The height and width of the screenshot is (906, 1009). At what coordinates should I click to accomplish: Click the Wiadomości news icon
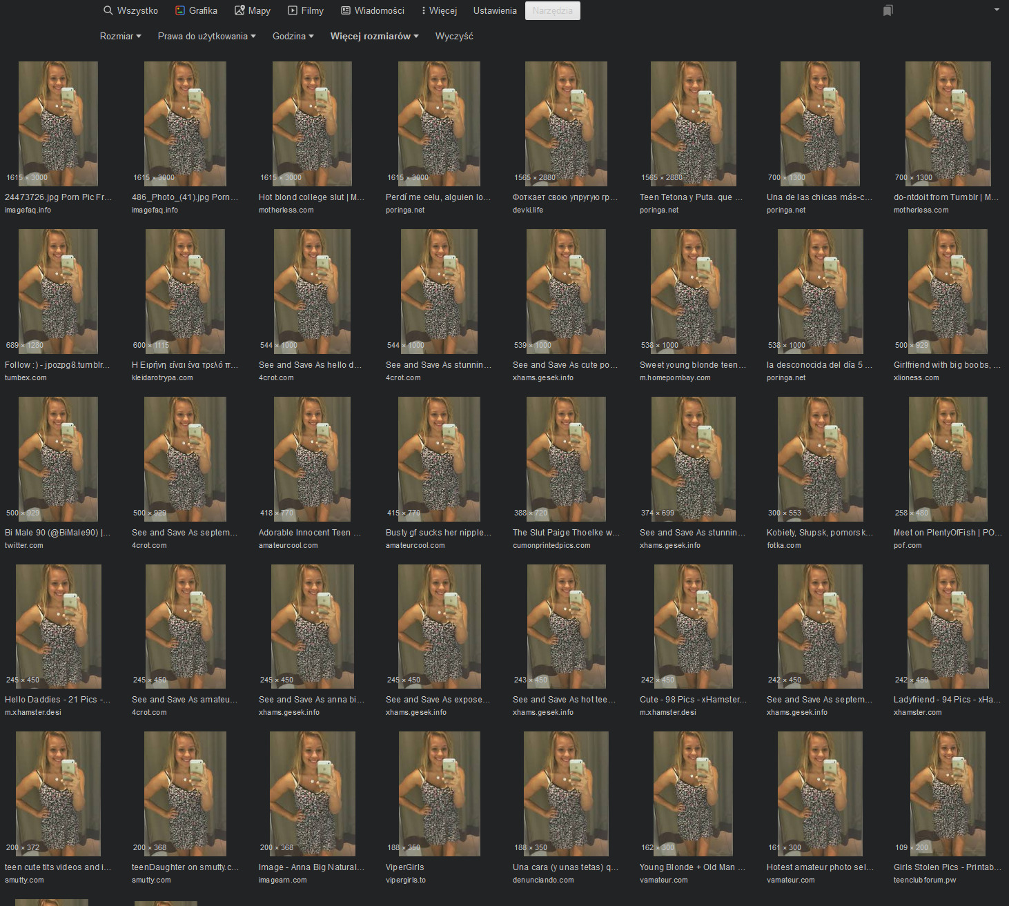pyautogui.click(x=346, y=10)
